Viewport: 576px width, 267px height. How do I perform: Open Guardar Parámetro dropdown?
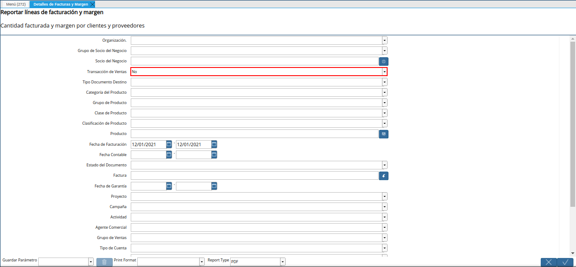pyautogui.click(x=91, y=262)
